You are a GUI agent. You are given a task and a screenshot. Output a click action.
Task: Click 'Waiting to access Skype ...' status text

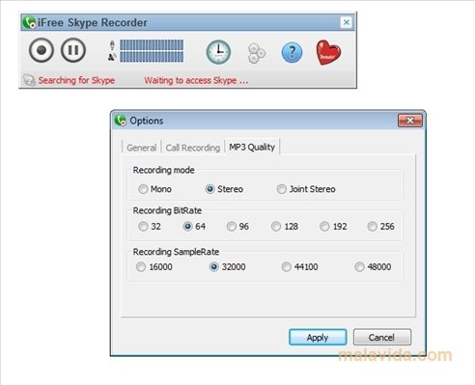196,80
